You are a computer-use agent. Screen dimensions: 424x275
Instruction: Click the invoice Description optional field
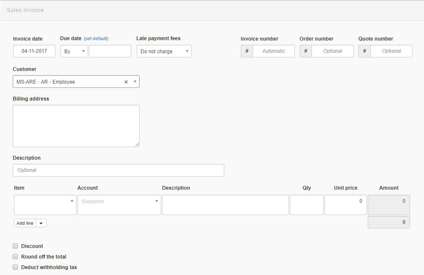coord(118,170)
